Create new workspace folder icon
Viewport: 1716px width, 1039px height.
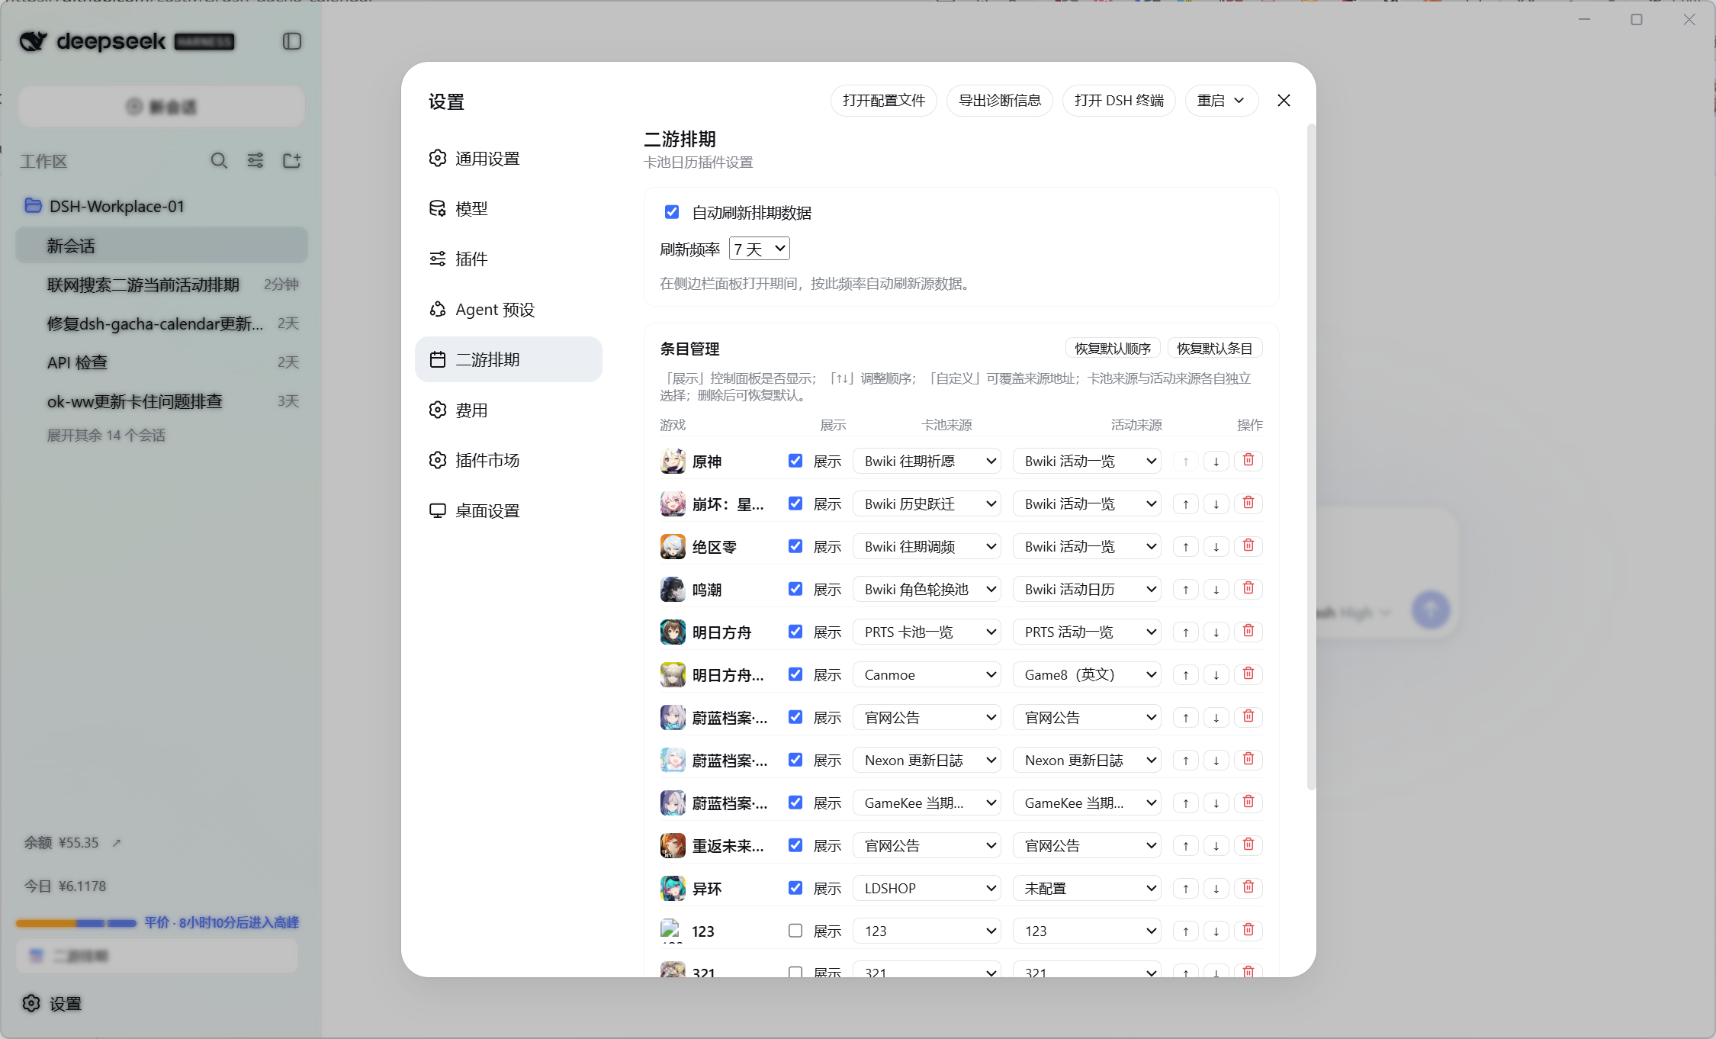[x=291, y=160]
